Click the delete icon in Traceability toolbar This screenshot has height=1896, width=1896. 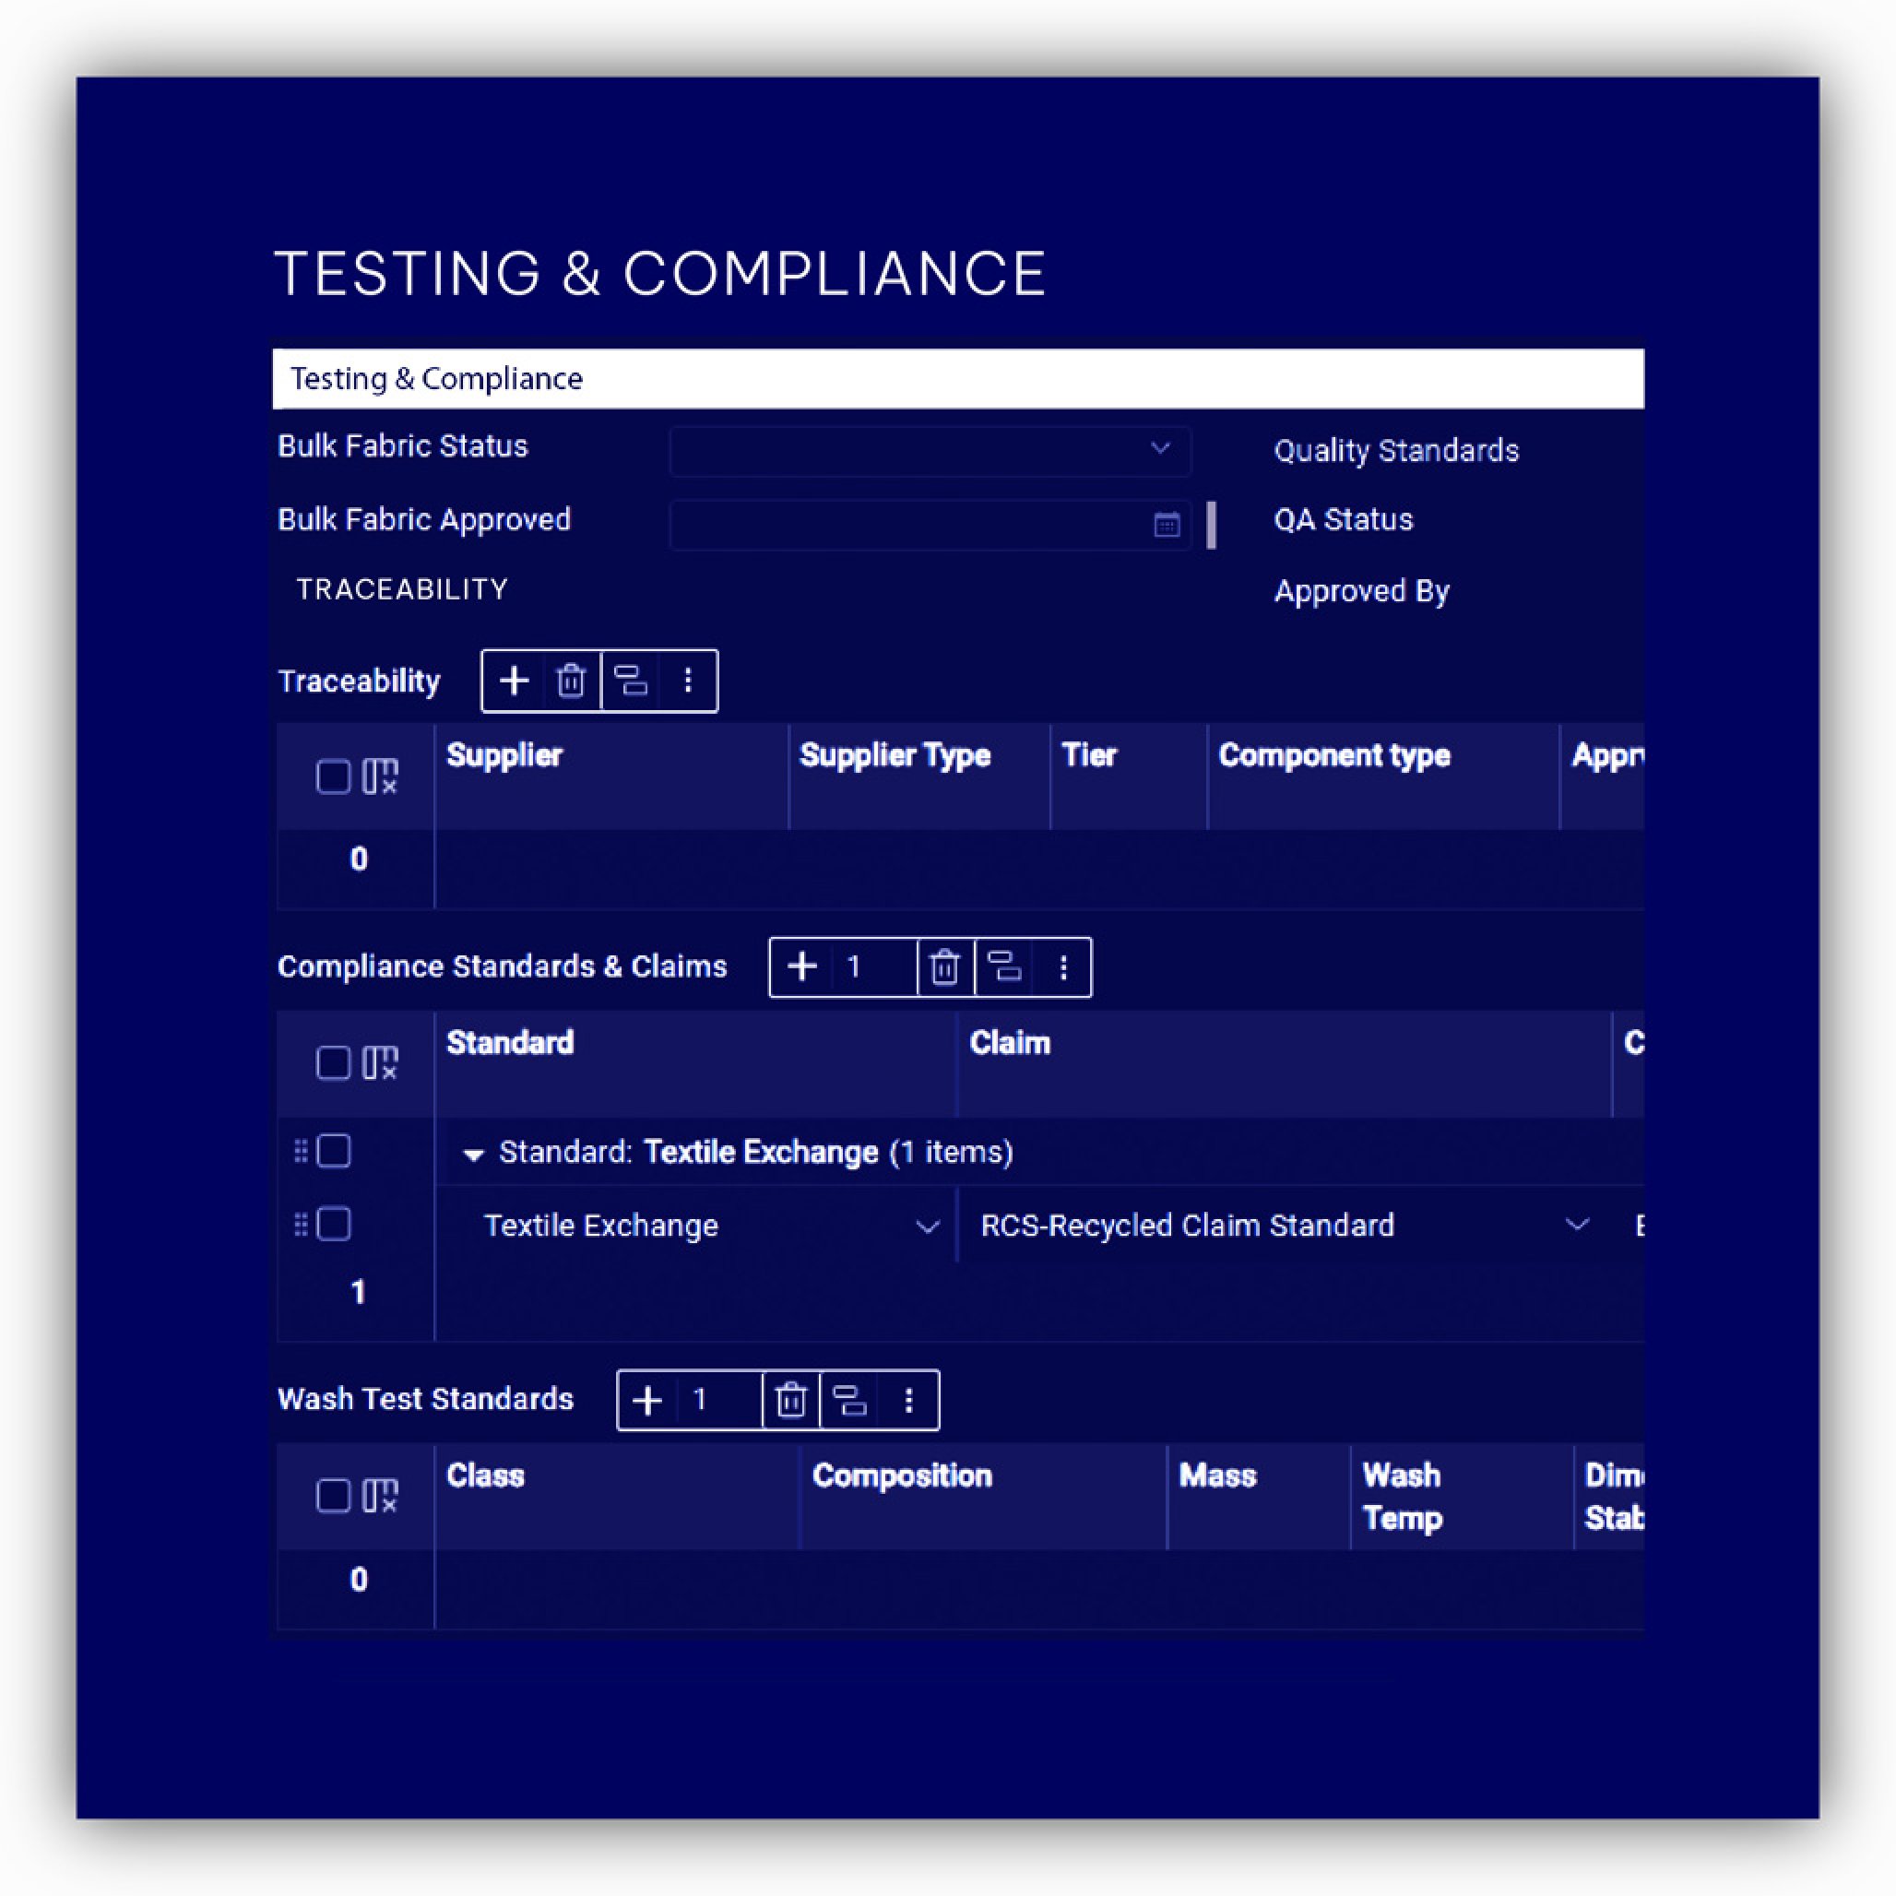571,681
